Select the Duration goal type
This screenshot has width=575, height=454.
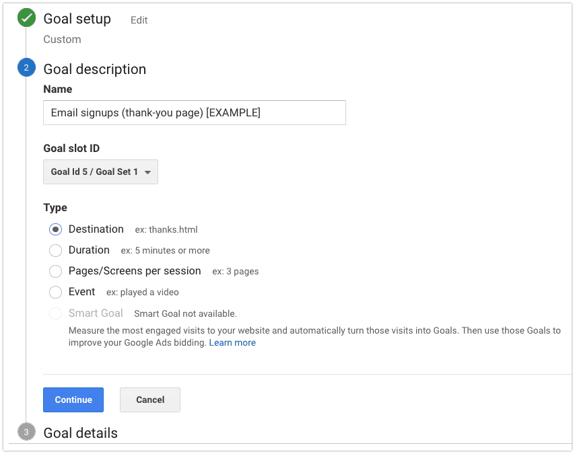coord(55,251)
